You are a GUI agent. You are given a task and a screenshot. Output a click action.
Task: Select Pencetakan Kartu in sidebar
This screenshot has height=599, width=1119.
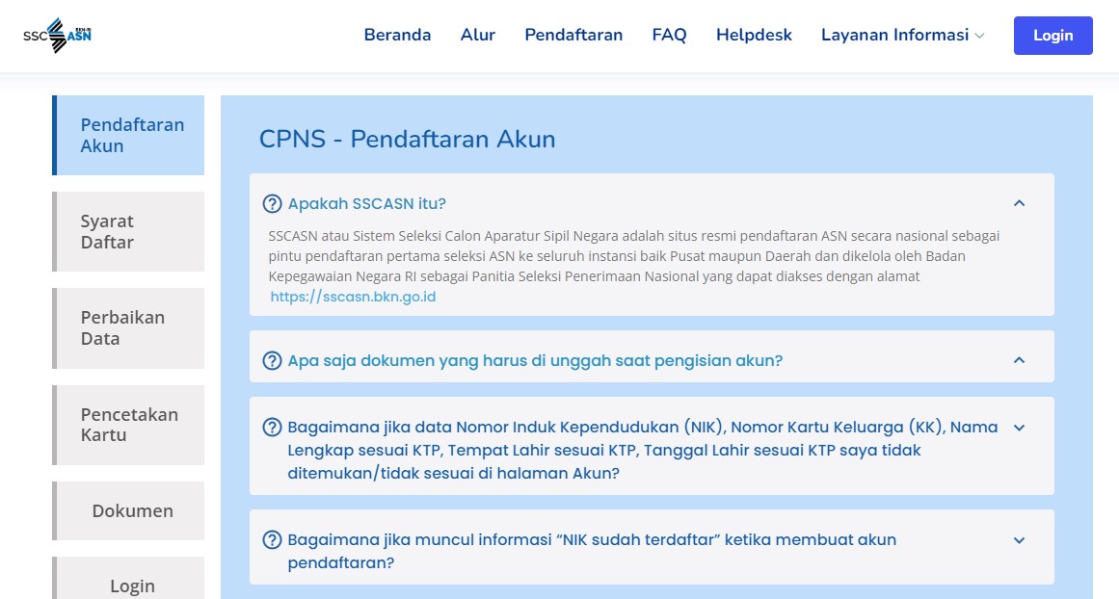128,425
